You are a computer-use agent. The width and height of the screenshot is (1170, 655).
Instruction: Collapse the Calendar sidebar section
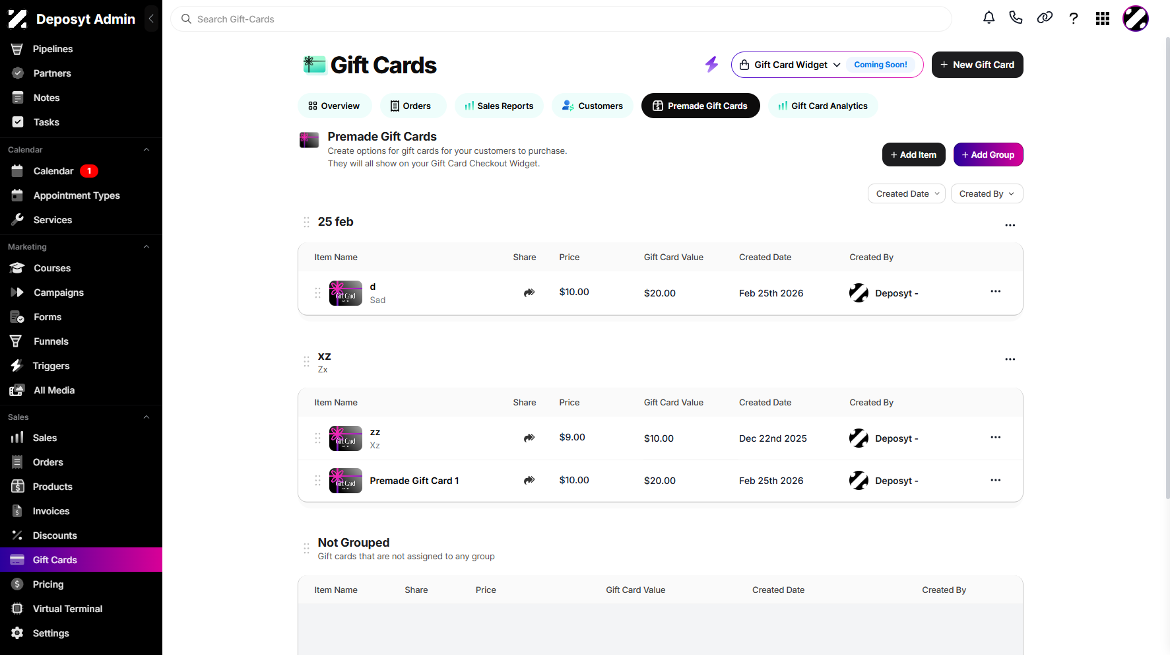146,150
